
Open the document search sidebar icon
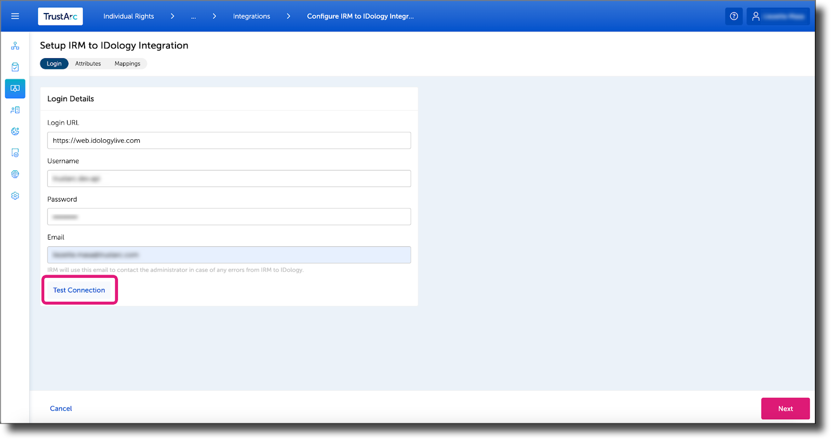point(15,153)
